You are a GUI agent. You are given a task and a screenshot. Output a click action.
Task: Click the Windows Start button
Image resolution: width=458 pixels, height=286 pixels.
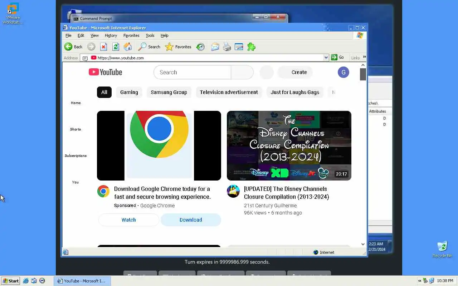(x=10, y=281)
